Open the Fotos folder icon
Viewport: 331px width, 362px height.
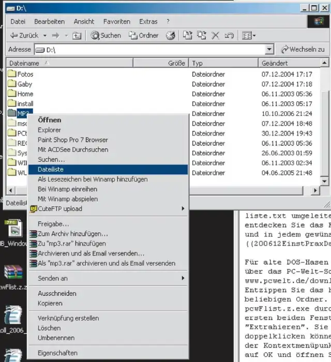point(12,74)
